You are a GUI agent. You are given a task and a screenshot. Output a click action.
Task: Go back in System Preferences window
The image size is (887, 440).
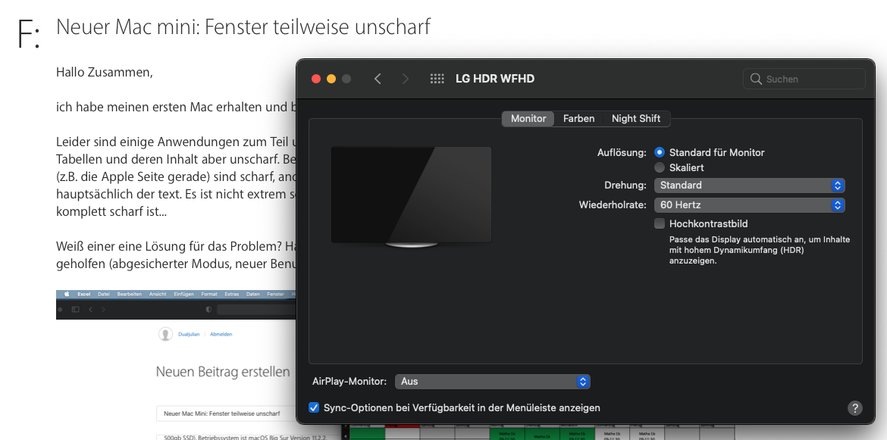click(x=378, y=79)
